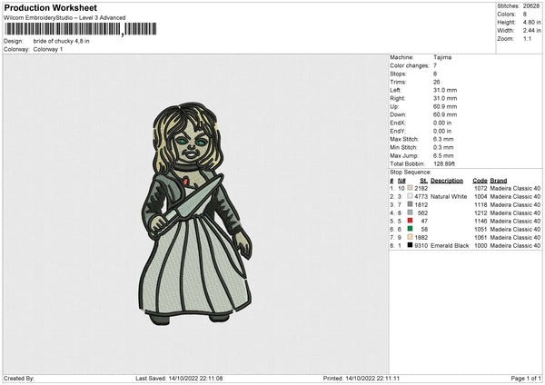The width and height of the screenshot is (545, 385).
Task: Click stitch count 2182 in stop row 1
Action: click(x=421, y=188)
